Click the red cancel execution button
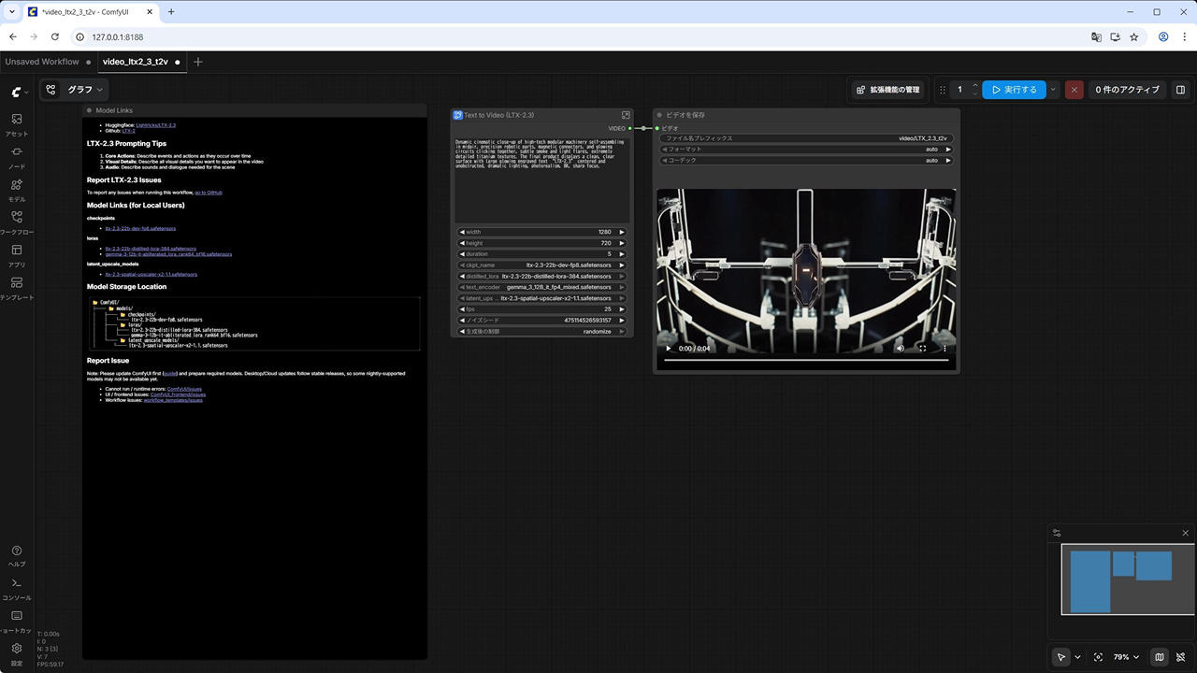 tap(1074, 90)
